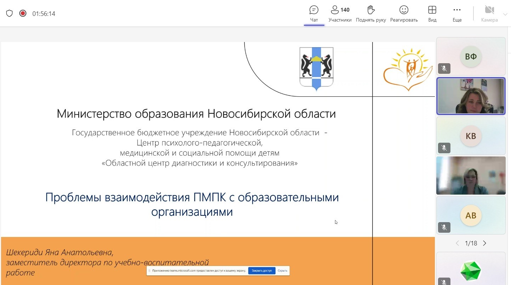
Task: Raise hand with Поднять руку
Action: (371, 14)
